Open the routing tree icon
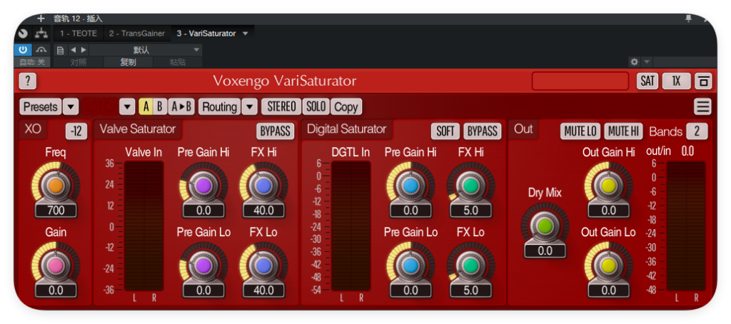Image resolution: width=731 pixels, height=324 pixels. tap(41, 34)
